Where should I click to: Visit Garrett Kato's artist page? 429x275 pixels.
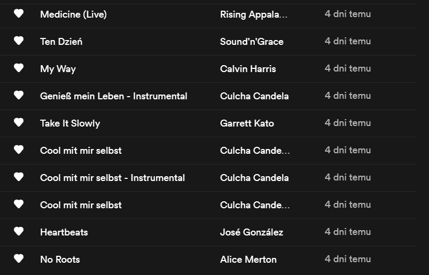tap(247, 123)
